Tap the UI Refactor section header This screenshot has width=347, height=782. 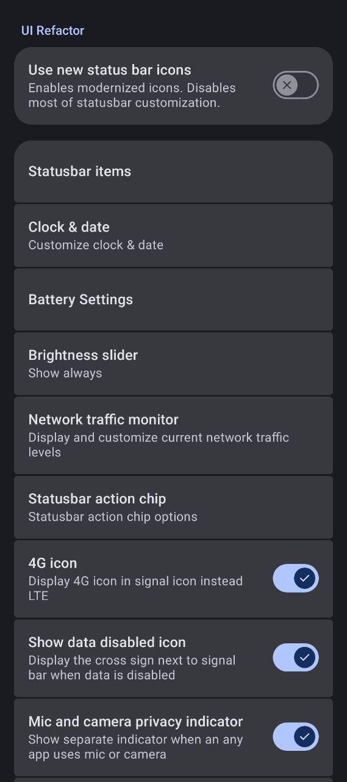(x=52, y=31)
